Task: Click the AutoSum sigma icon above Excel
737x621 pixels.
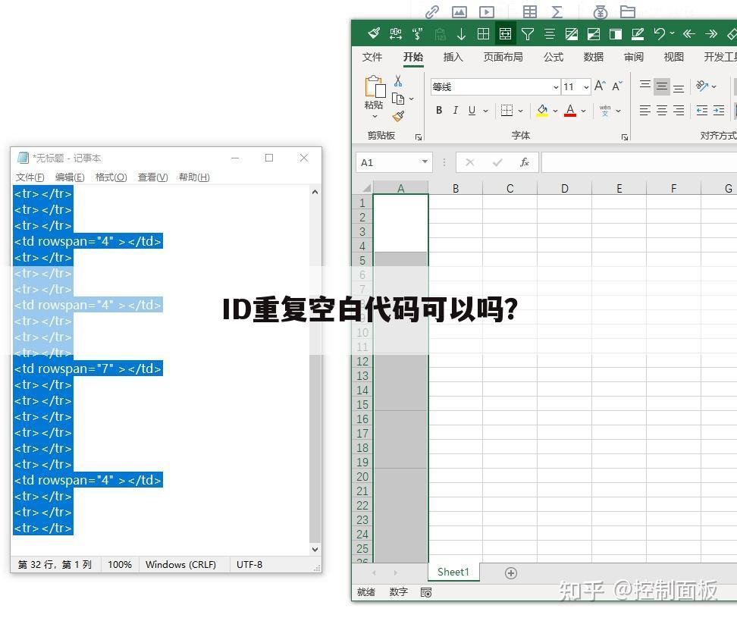Action: point(557,11)
